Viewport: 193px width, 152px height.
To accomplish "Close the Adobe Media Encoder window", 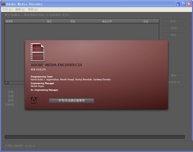I will coord(189,4).
